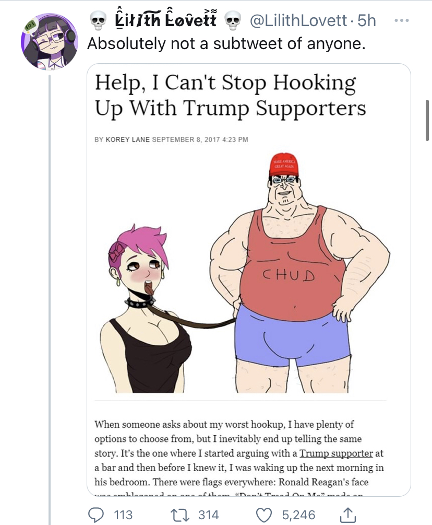Like the tweet with heart icon
Screen dimensions: 432x525
pos(264,515)
